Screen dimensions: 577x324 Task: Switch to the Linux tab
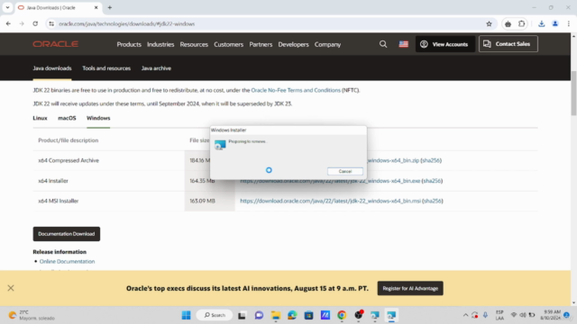click(x=40, y=118)
